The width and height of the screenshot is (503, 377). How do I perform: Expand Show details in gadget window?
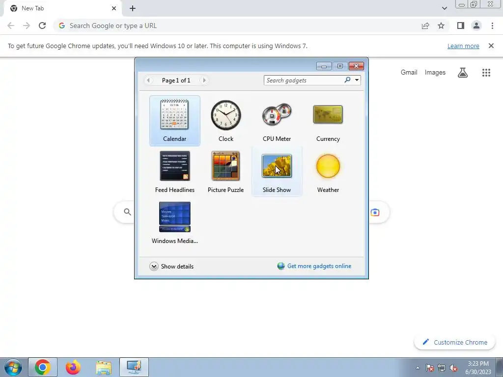point(171,267)
